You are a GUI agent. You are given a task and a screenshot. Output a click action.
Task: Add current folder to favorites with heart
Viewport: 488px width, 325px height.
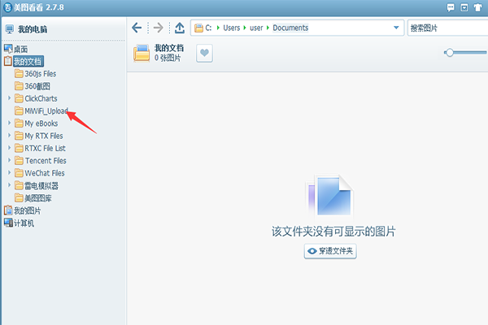click(204, 53)
